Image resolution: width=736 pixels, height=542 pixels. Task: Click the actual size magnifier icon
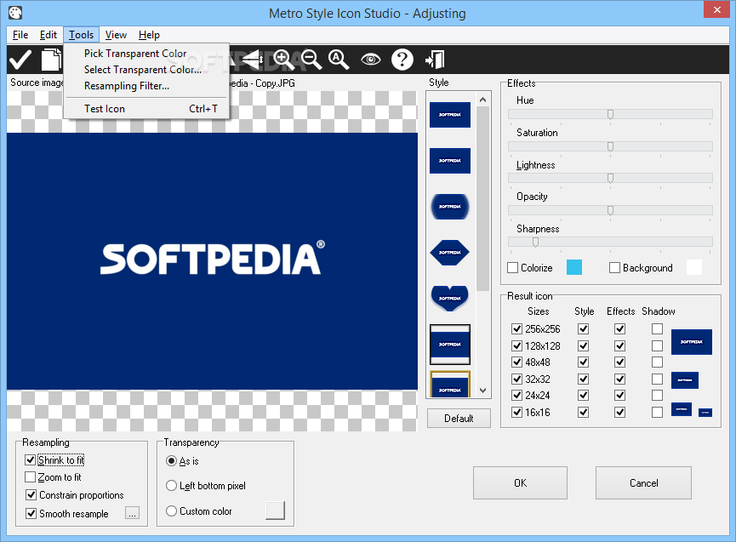coord(339,60)
